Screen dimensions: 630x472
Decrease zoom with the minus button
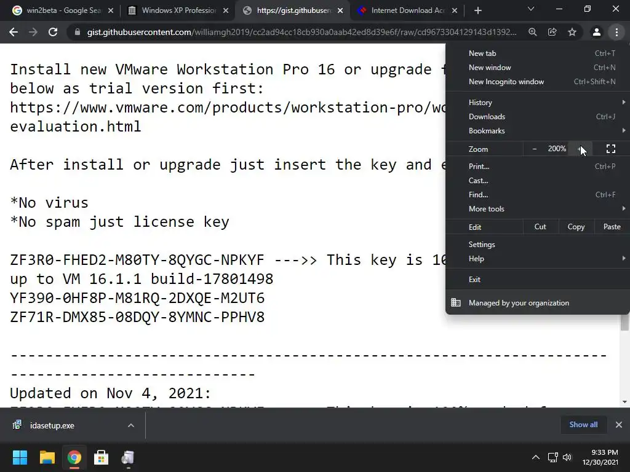point(535,149)
